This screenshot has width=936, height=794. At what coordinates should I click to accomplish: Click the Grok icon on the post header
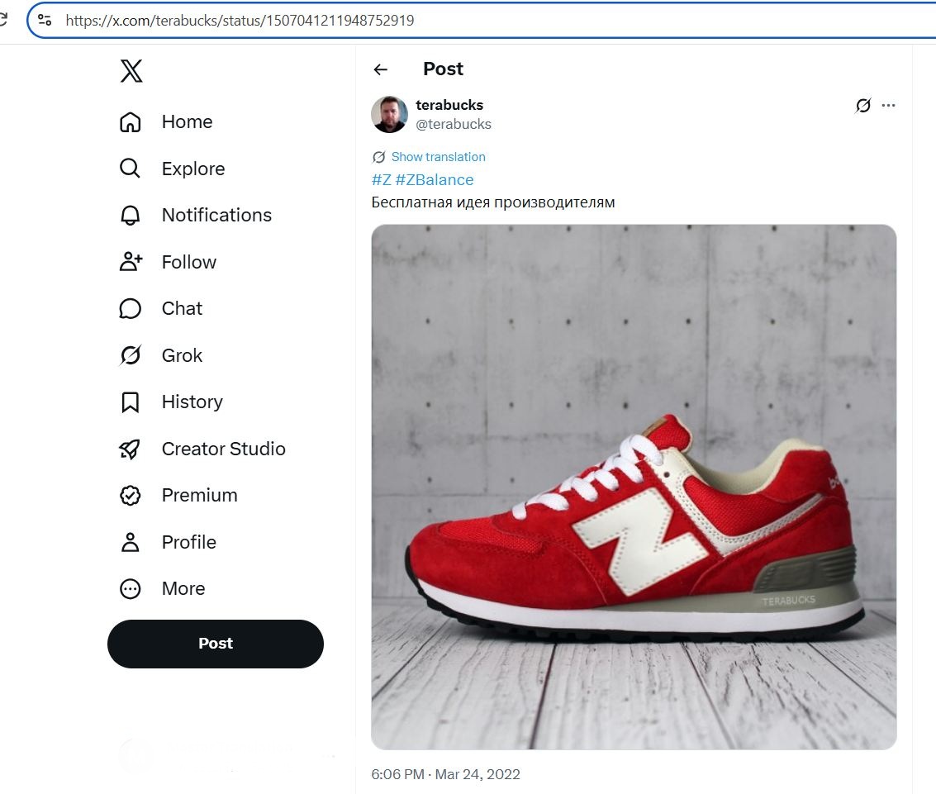click(x=863, y=106)
